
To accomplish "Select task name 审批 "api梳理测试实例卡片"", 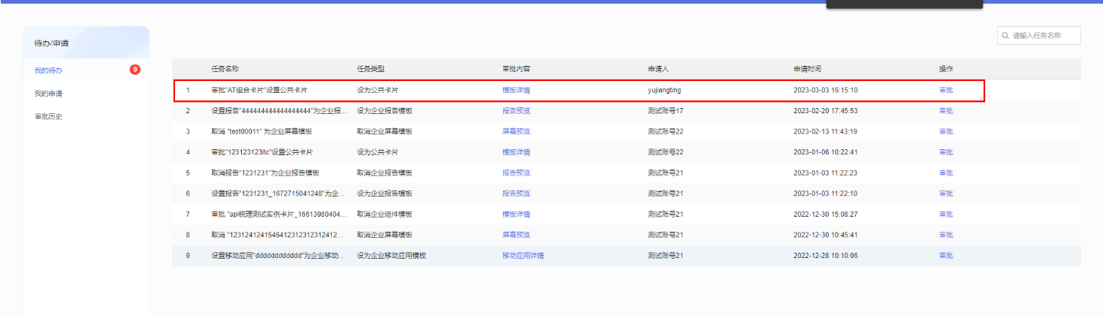I will click(280, 214).
